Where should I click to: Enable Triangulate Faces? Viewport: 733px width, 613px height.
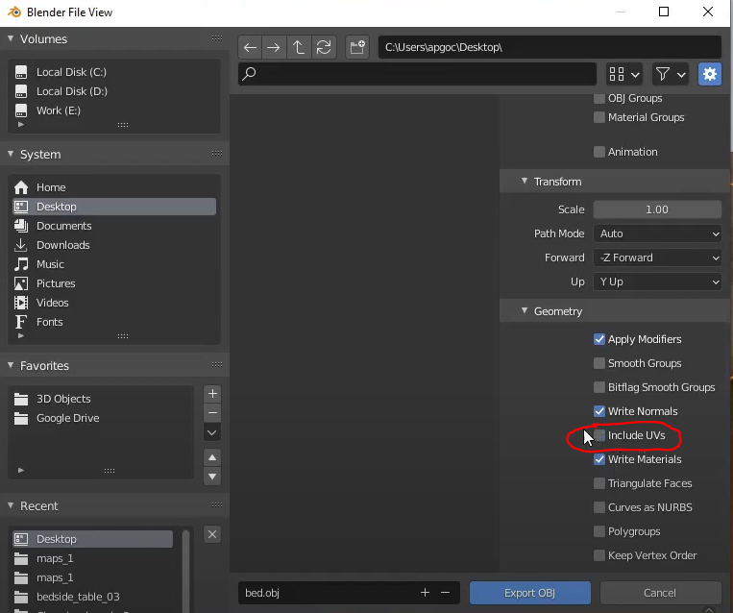pyautogui.click(x=599, y=483)
